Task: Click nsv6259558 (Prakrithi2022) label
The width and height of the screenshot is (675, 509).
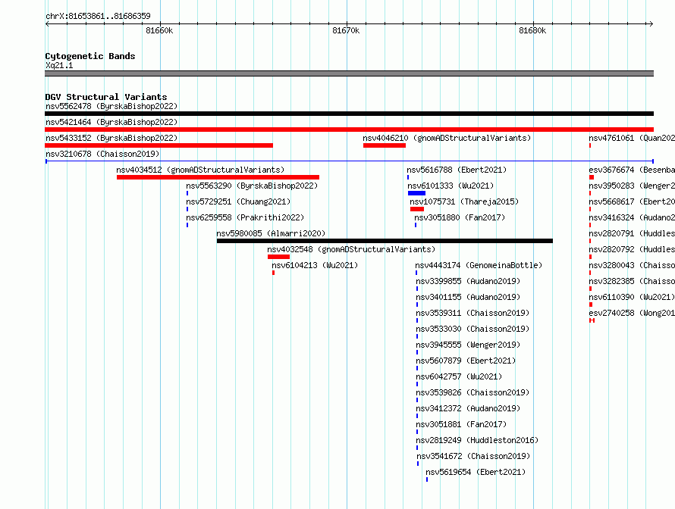Action: pyautogui.click(x=245, y=217)
